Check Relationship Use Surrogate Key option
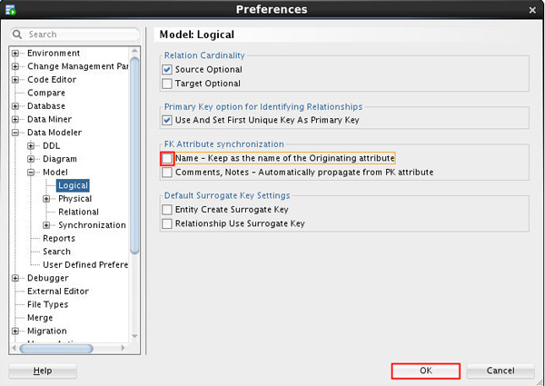Viewport: 545px width, 386px height. click(x=166, y=223)
